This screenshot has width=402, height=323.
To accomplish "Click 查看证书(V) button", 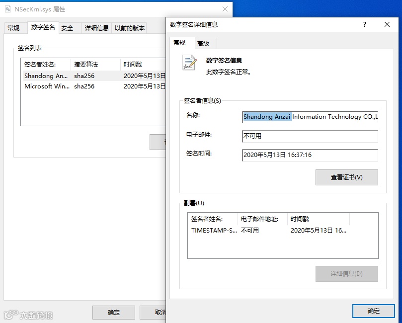I will point(347,177).
